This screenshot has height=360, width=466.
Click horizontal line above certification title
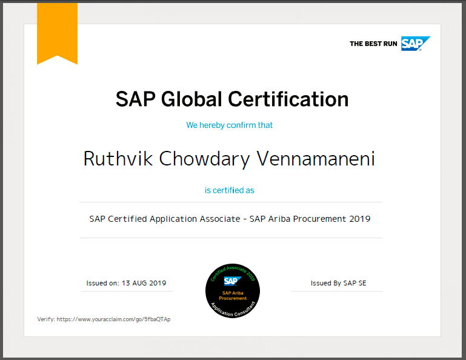point(231,202)
